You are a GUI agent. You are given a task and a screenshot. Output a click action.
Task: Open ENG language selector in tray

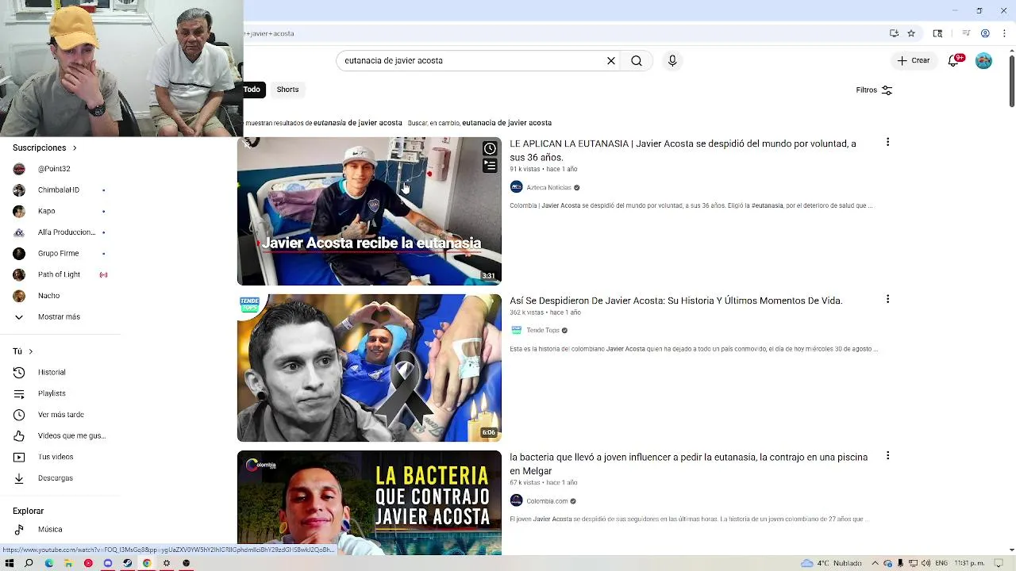941,563
